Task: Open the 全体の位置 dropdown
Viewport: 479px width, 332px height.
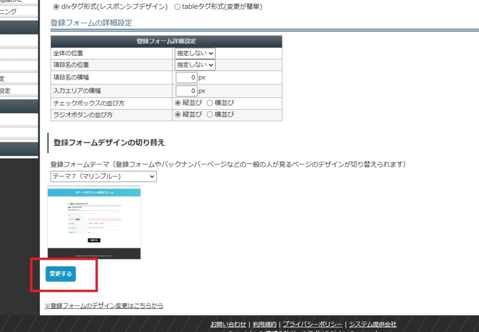Action: click(195, 53)
